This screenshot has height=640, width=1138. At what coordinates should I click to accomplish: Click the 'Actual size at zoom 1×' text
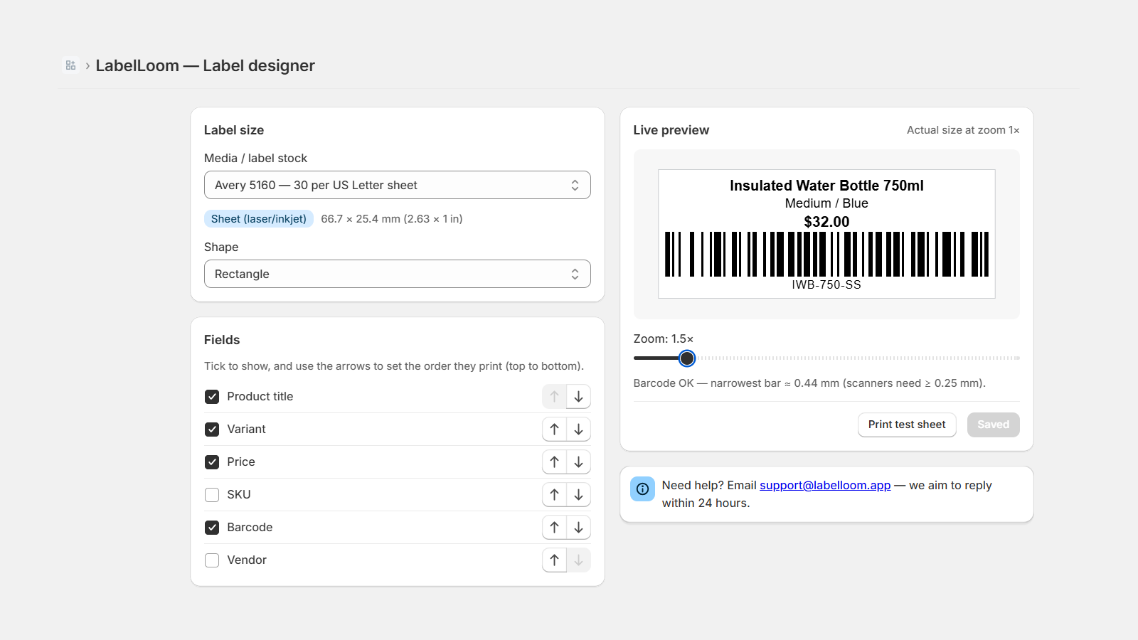963,130
